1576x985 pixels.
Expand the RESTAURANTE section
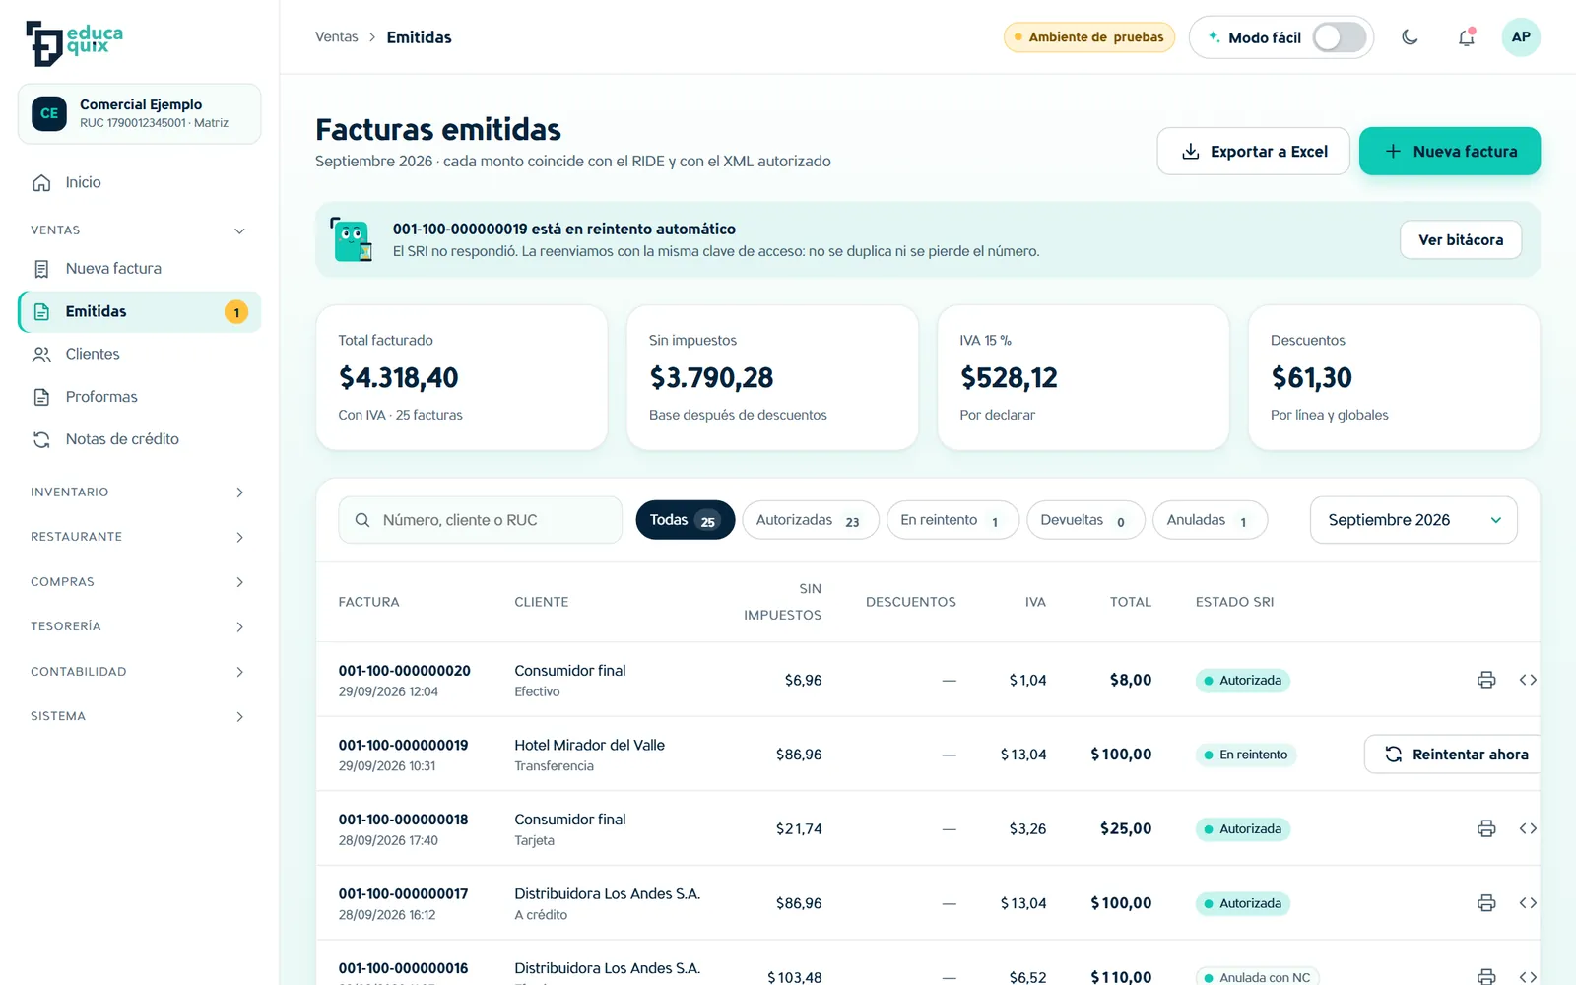click(139, 537)
